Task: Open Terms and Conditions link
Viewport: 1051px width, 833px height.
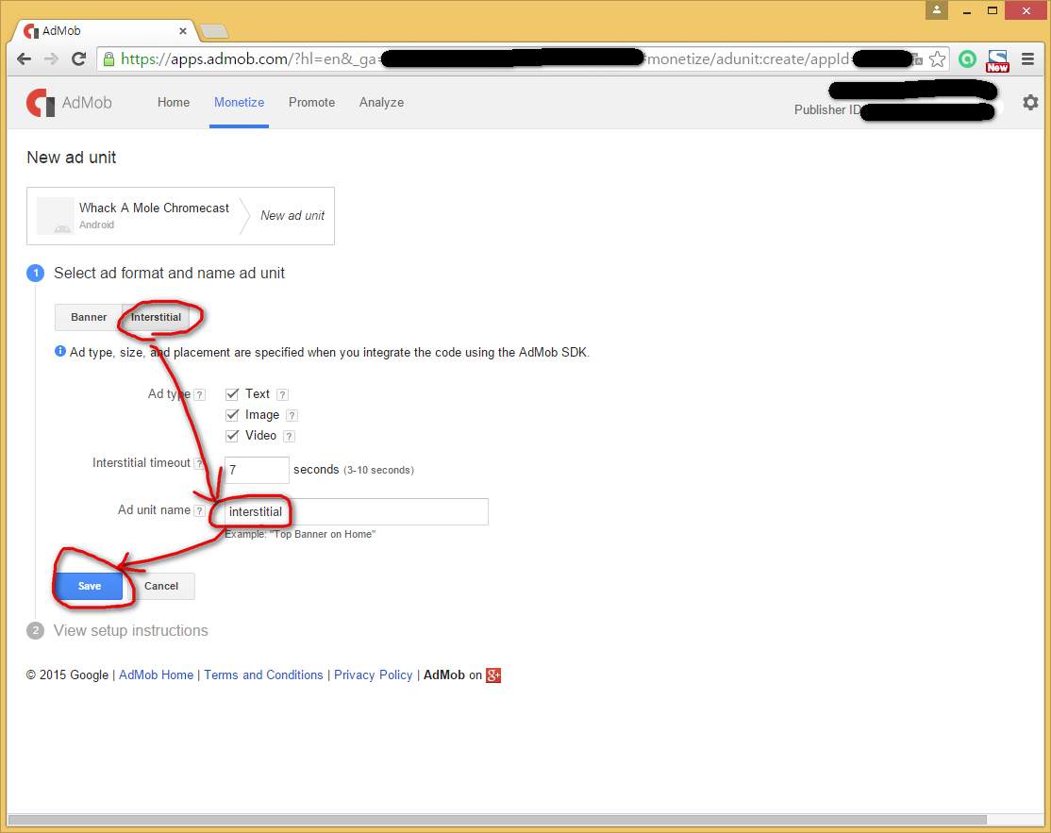Action: [x=263, y=675]
